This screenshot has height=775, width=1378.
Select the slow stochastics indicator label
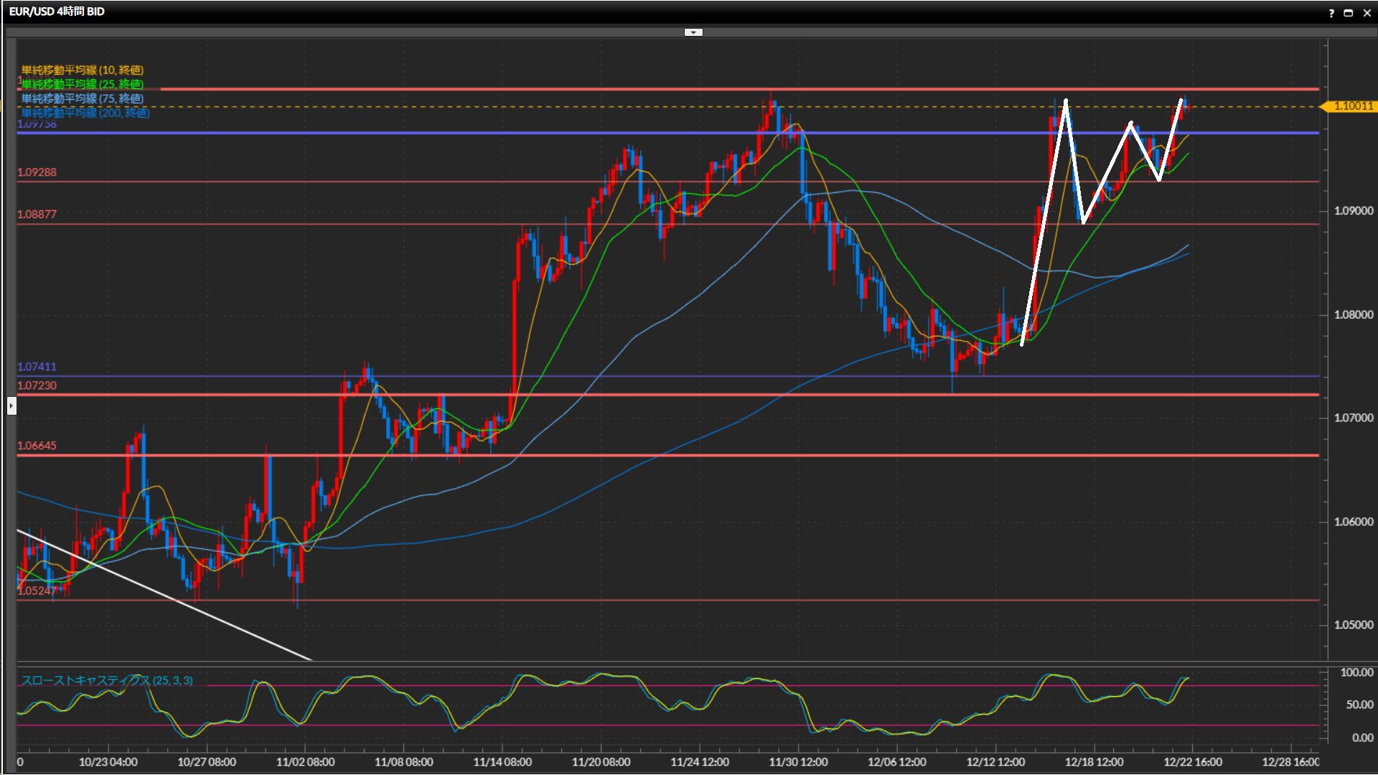(107, 680)
